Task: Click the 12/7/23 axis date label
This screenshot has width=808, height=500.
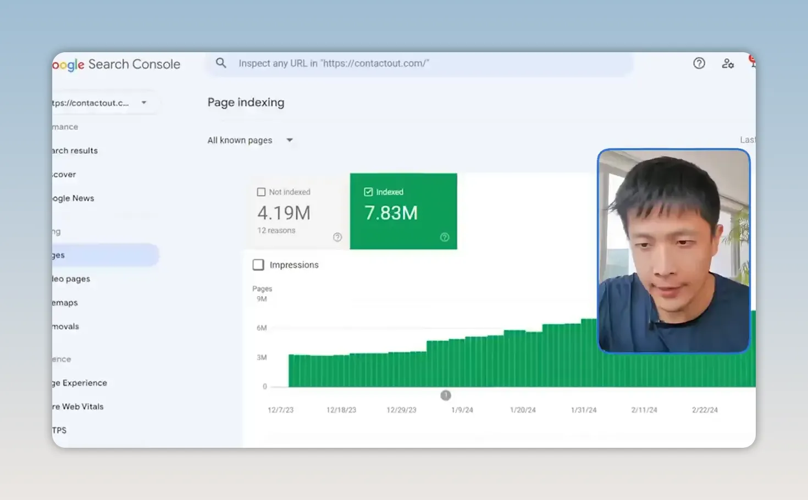Action: (280, 410)
